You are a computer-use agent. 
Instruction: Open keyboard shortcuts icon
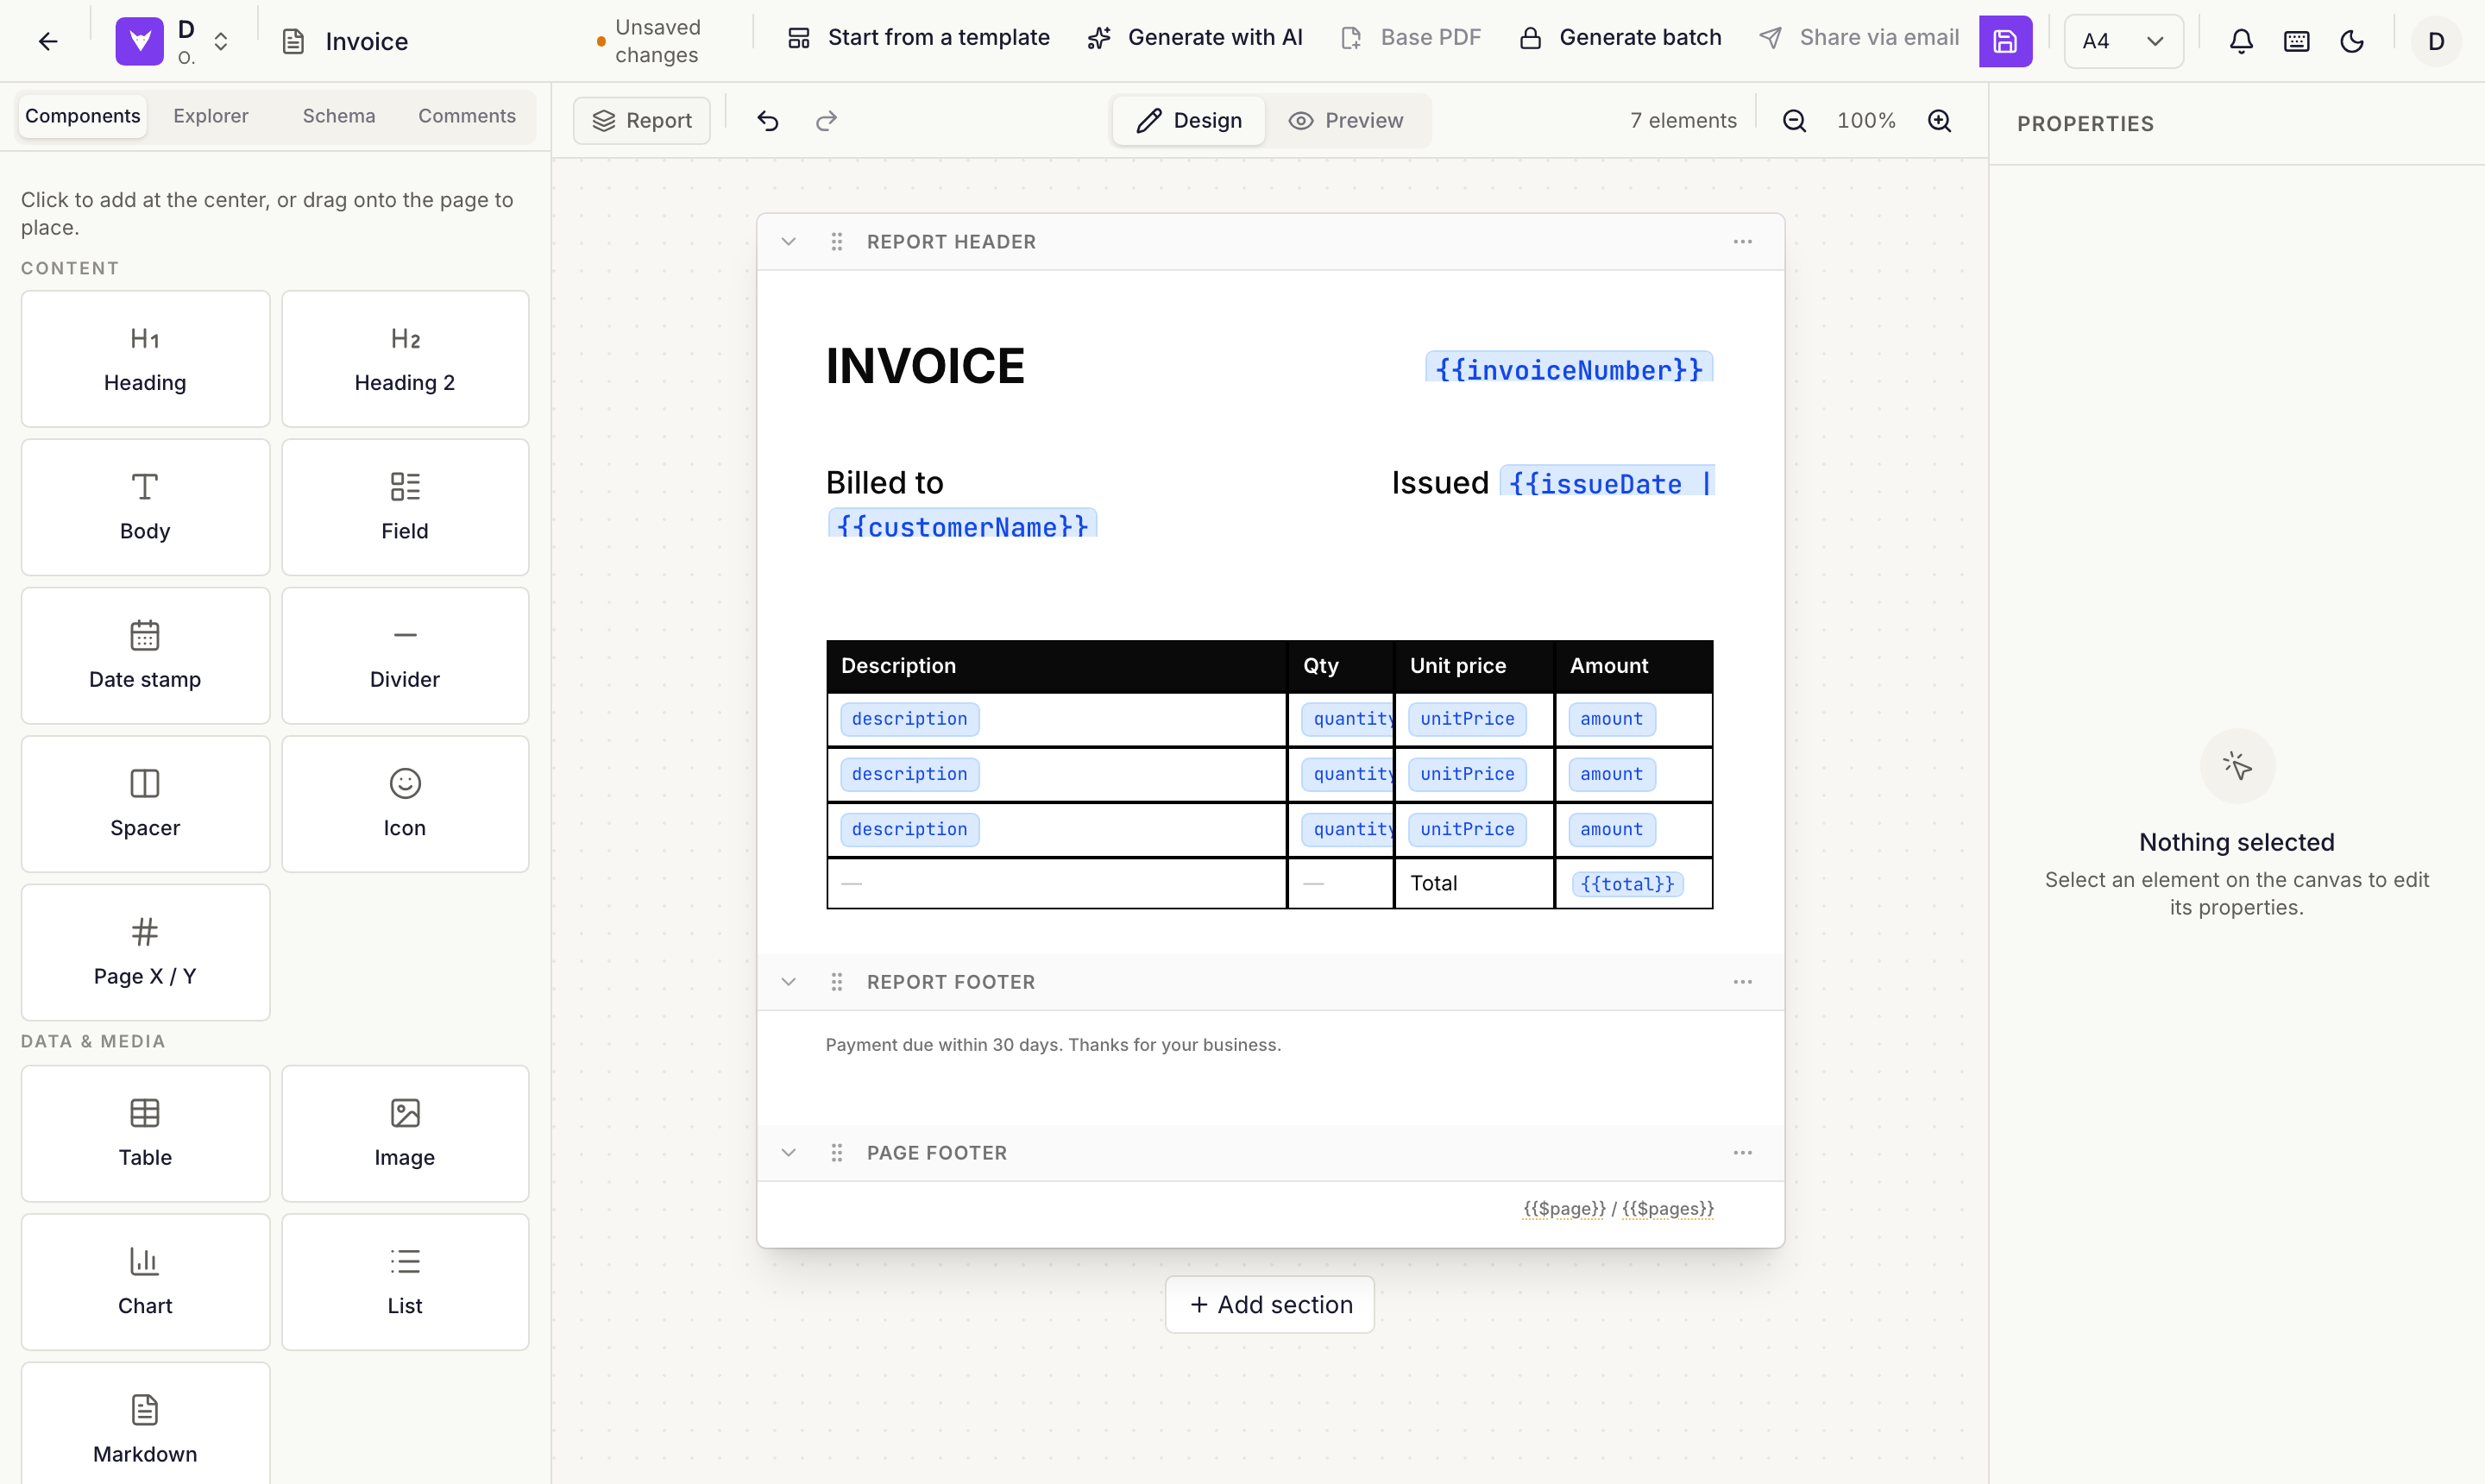[x=2297, y=41]
